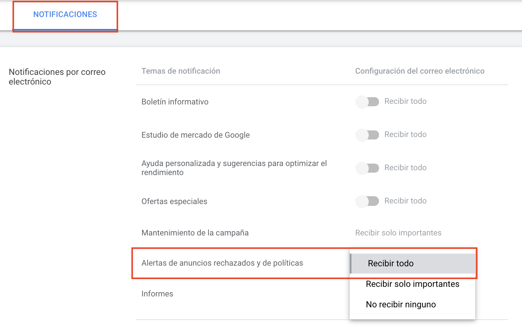
Task: Click the 'Boletín informativo' topic label
Action: click(x=175, y=102)
